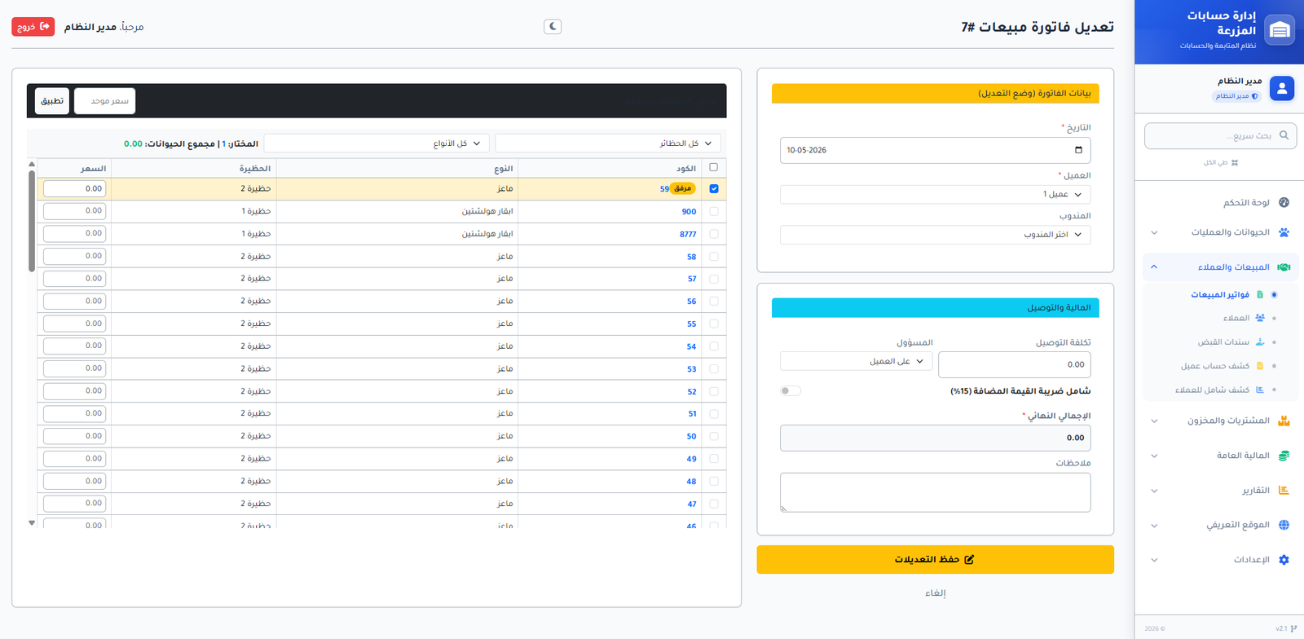The width and height of the screenshot is (1304, 639).
Task: Click the price field for animal 54
Action: pos(74,346)
